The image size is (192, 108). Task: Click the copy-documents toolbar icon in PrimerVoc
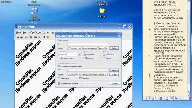(35, 37)
